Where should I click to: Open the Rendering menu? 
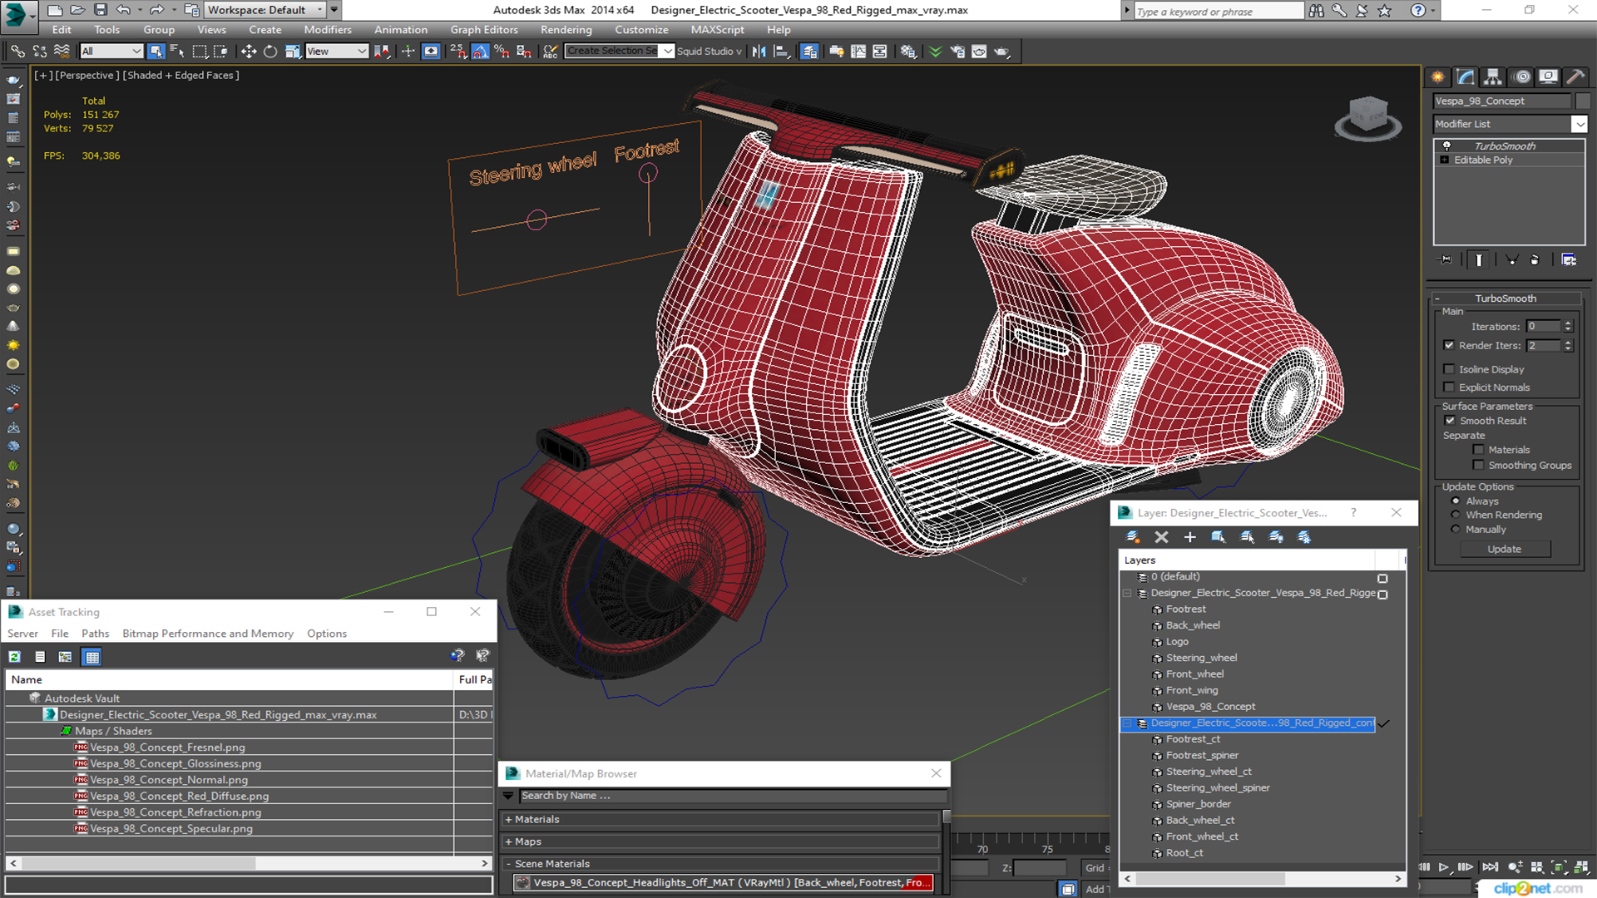tap(566, 29)
